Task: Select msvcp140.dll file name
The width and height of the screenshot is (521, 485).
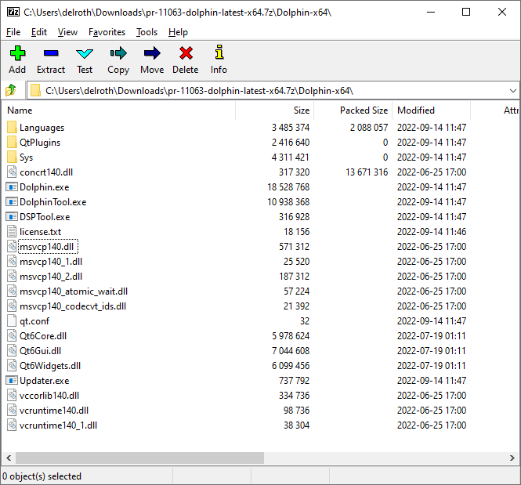Action: click(46, 247)
